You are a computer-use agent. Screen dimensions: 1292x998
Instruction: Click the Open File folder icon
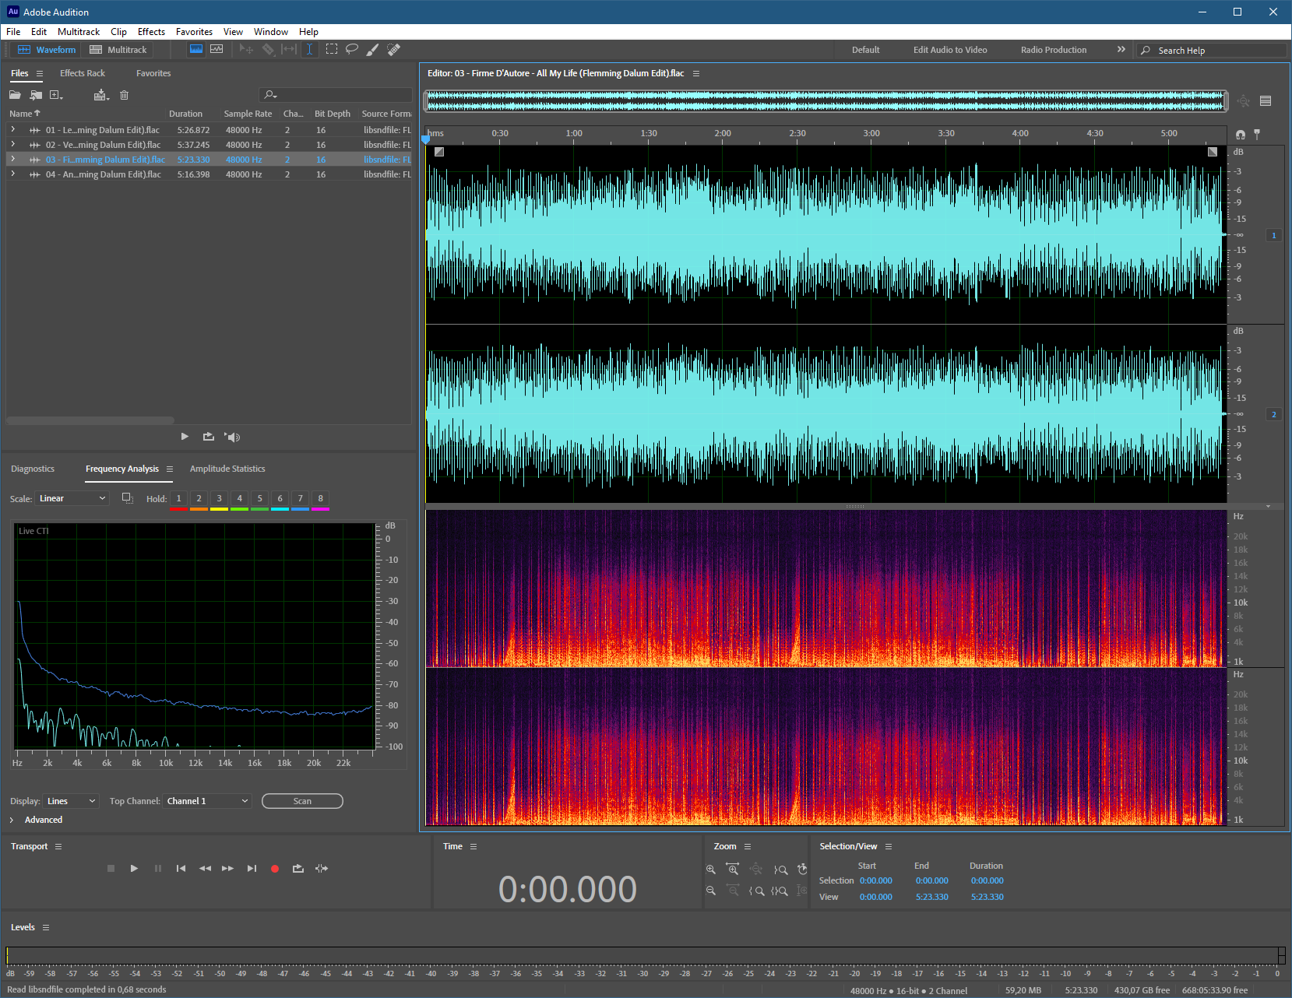(x=15, y=95)
